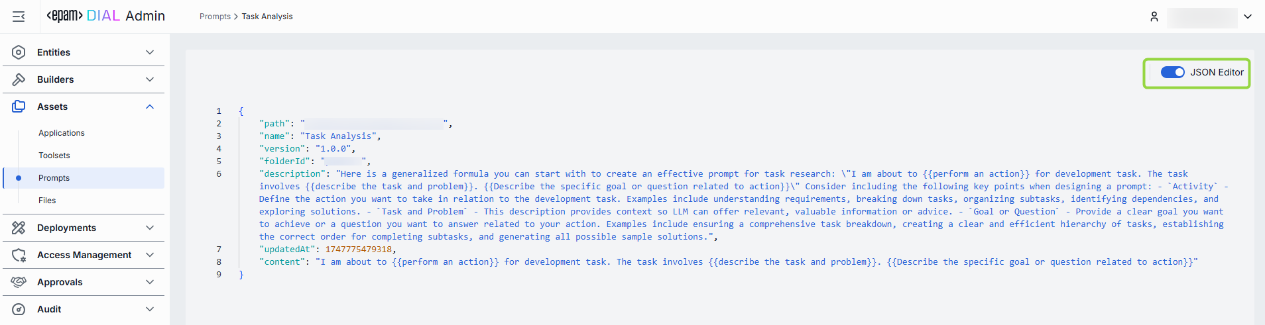
Task: Click the Approvals handshake icon
Action: point(19,282)
